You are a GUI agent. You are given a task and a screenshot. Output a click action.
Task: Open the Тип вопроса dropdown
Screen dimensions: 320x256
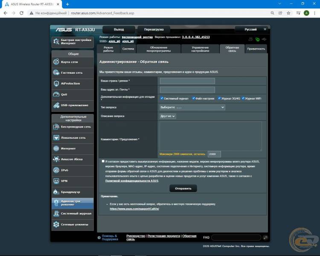click(192, 107)
